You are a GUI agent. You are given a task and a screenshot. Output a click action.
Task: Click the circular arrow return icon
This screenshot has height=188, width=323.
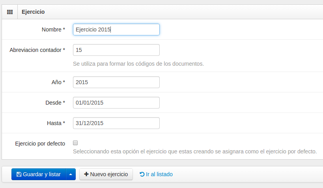point(142,174)
